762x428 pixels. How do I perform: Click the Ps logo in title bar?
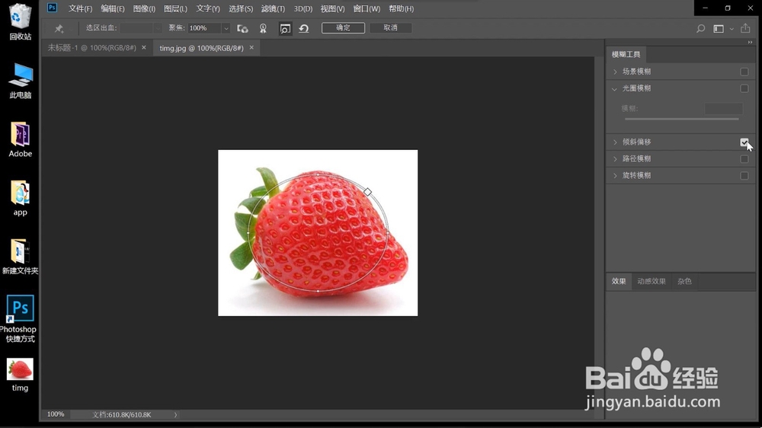[52, 8]
